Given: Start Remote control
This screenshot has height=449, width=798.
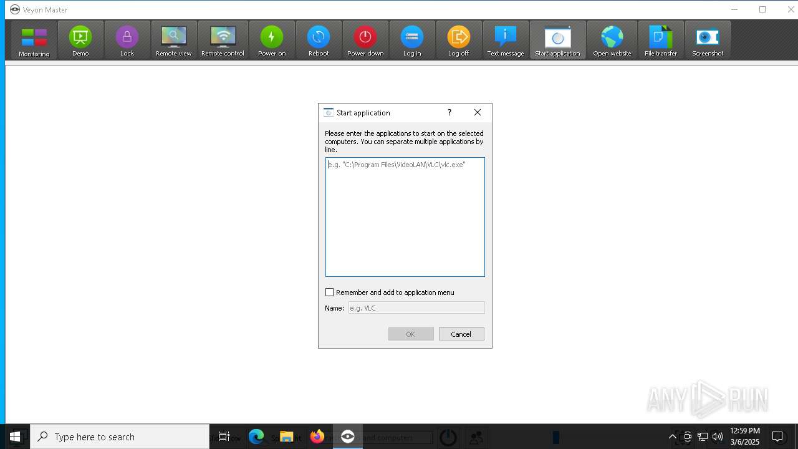Looking at the screenshot, I should pyautogui.click(x=223, y=41).
